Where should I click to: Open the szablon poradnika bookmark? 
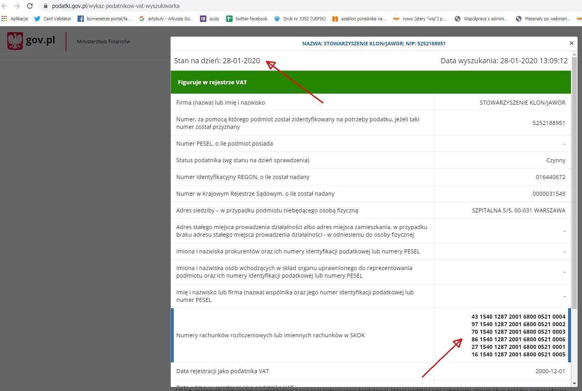coord(359,19)
